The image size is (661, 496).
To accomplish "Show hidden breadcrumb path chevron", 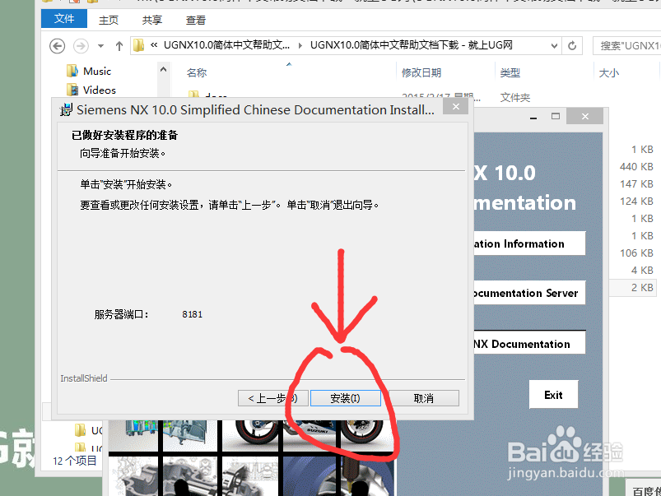I will 154,45.
